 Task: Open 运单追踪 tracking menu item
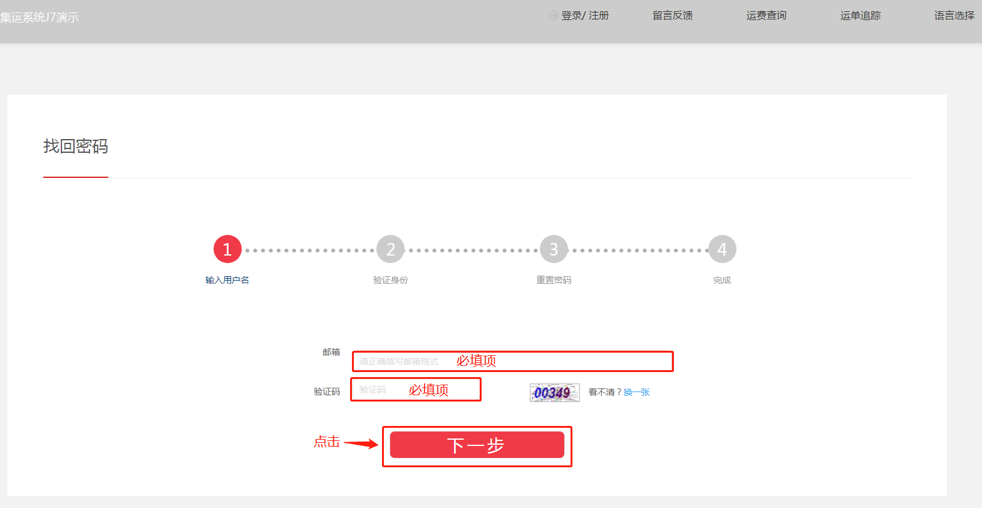pyautogui.click(x=860, y=16)
